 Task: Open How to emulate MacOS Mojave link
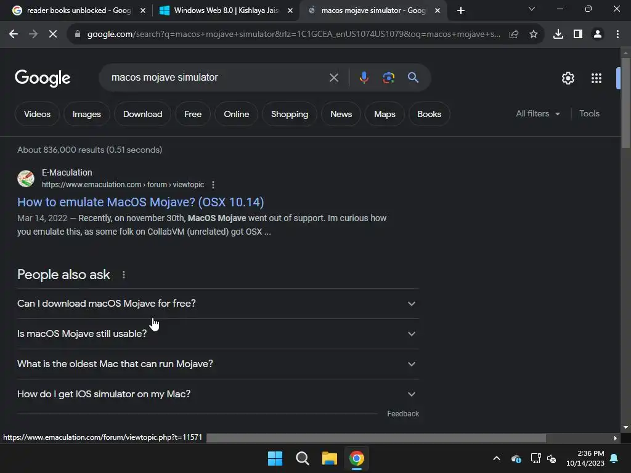pos(140,202)
